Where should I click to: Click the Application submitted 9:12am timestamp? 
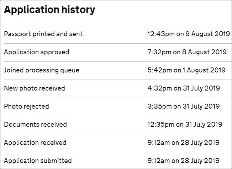coord(184,160)
